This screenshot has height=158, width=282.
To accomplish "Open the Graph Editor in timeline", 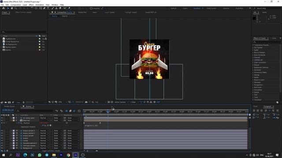I will coord(79,111).
